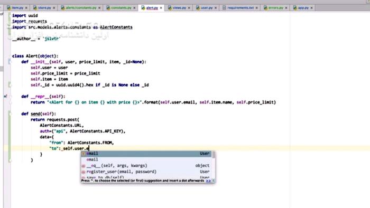370x208 pixels.
Task: Close the item.py tab
Action: point(26,8)
